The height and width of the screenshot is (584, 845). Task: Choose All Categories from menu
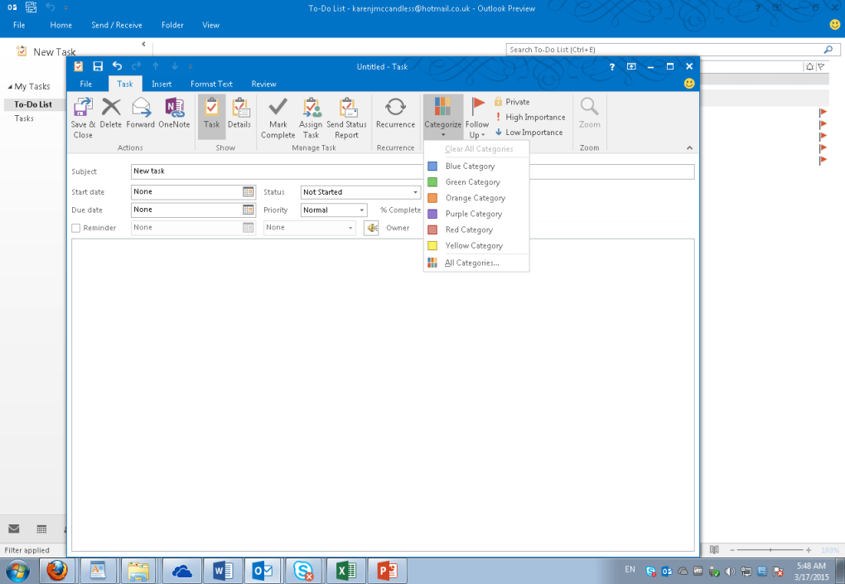click(x=471, y=263)
